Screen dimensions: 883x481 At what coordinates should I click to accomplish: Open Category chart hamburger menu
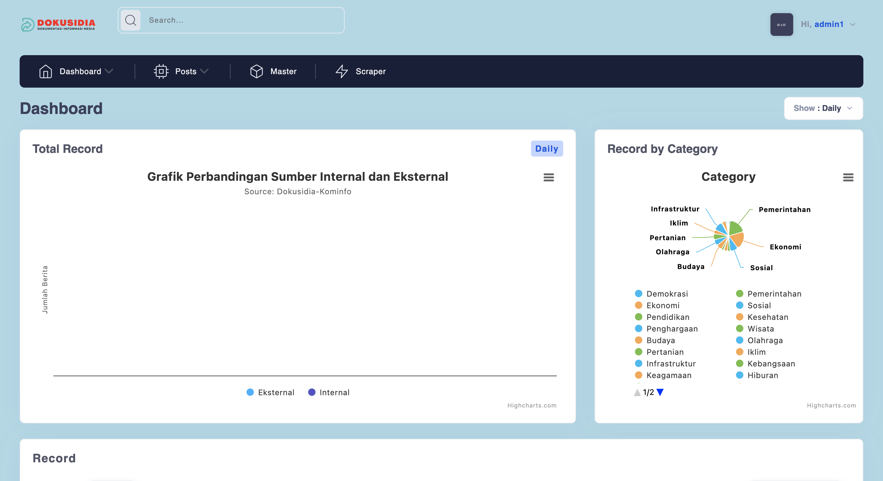[x=848, y=177]
